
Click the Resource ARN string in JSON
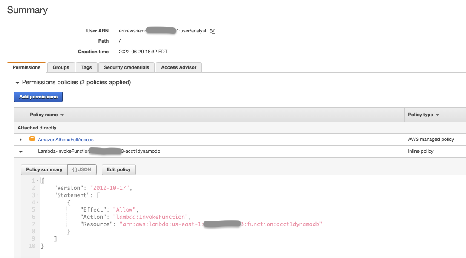pyautogui.click(x=221, y=224)
